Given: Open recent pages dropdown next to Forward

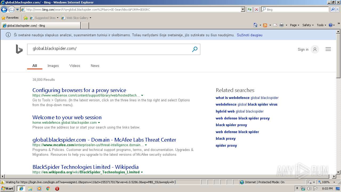Looking at the screenshot, I should coord(18,10).
